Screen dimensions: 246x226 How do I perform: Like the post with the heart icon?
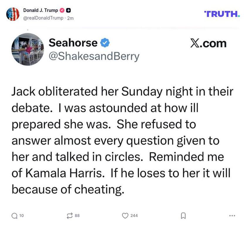click(x=125, y=216)
